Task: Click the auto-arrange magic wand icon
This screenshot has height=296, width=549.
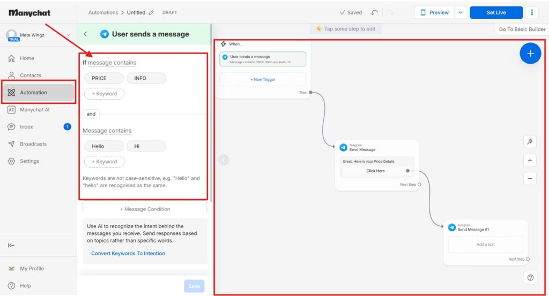Action: tap(530, 141)
